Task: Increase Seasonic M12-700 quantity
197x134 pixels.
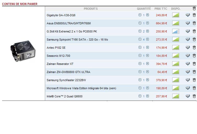Action: coord(147,55)
